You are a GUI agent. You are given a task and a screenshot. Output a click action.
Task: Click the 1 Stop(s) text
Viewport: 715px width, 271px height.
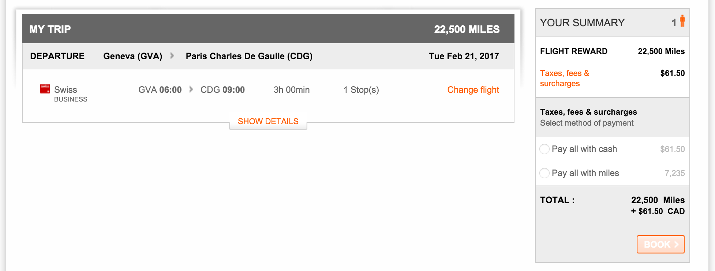coord(361,90)
